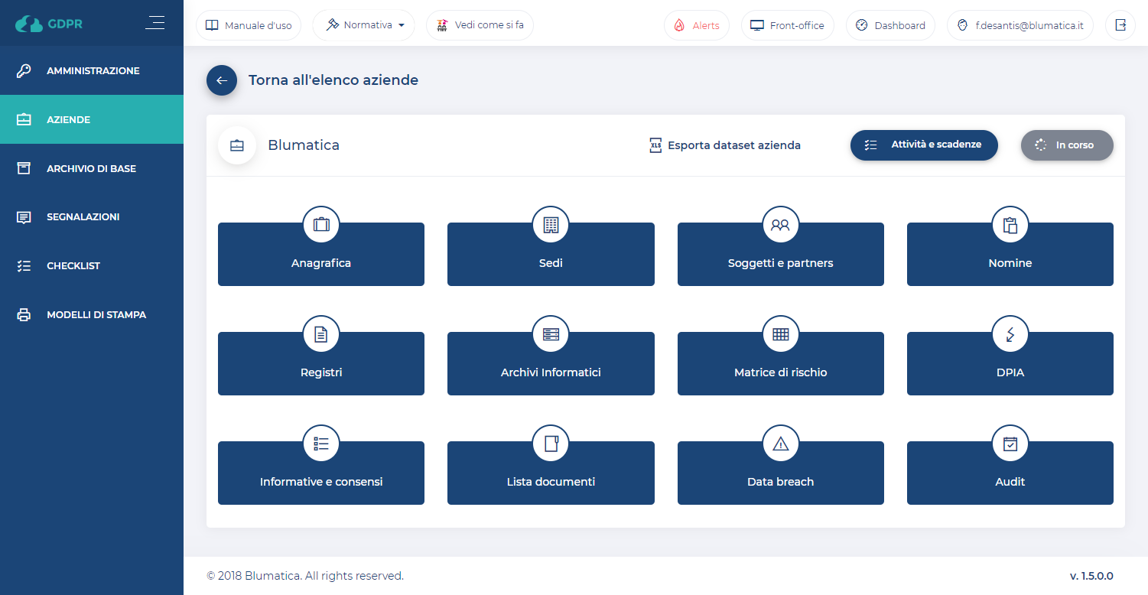Open the Anagrafica briefcase icon
Screen dimensions: 1148x595
(321, 225)
